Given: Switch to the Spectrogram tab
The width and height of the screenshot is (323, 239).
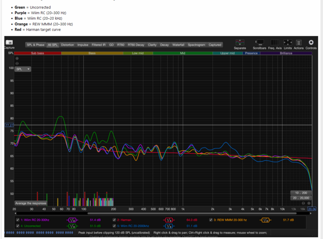Looking at the screenshot, I should pyautogui.click(x=196, y=45).
